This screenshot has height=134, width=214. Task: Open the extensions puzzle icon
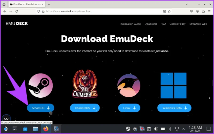203,11
